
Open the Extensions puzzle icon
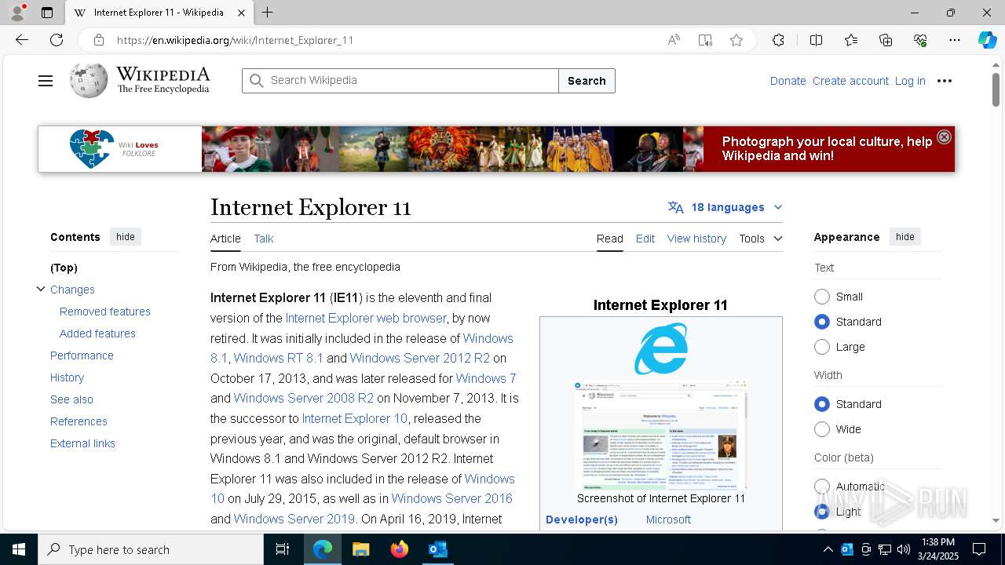click(x=778, y=40)
